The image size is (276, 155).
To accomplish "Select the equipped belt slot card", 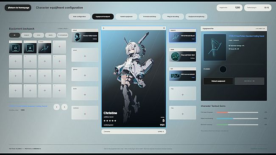I will click(x=183, y=74).
